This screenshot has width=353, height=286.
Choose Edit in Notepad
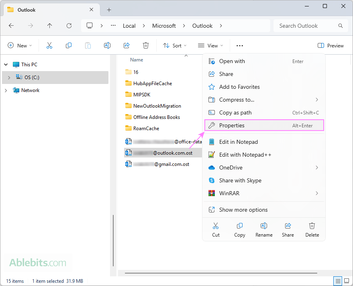coord(264,142)
